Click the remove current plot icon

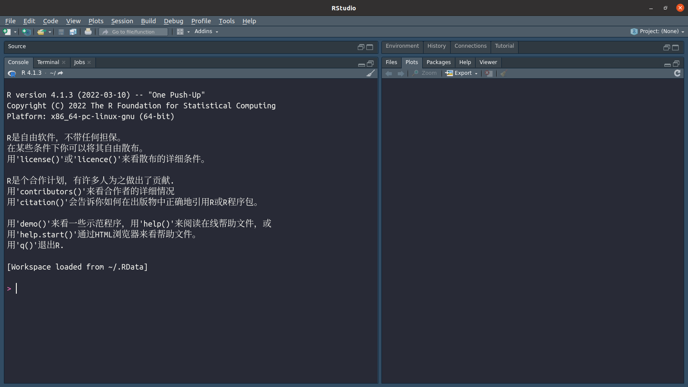[488, 74]
